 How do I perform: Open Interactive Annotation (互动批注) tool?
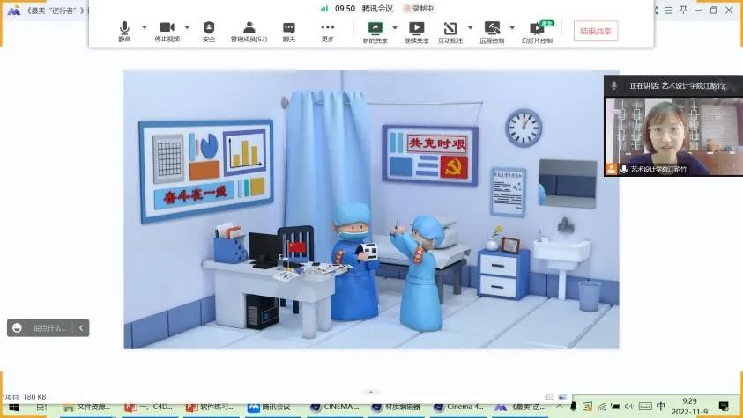(450, 30)
